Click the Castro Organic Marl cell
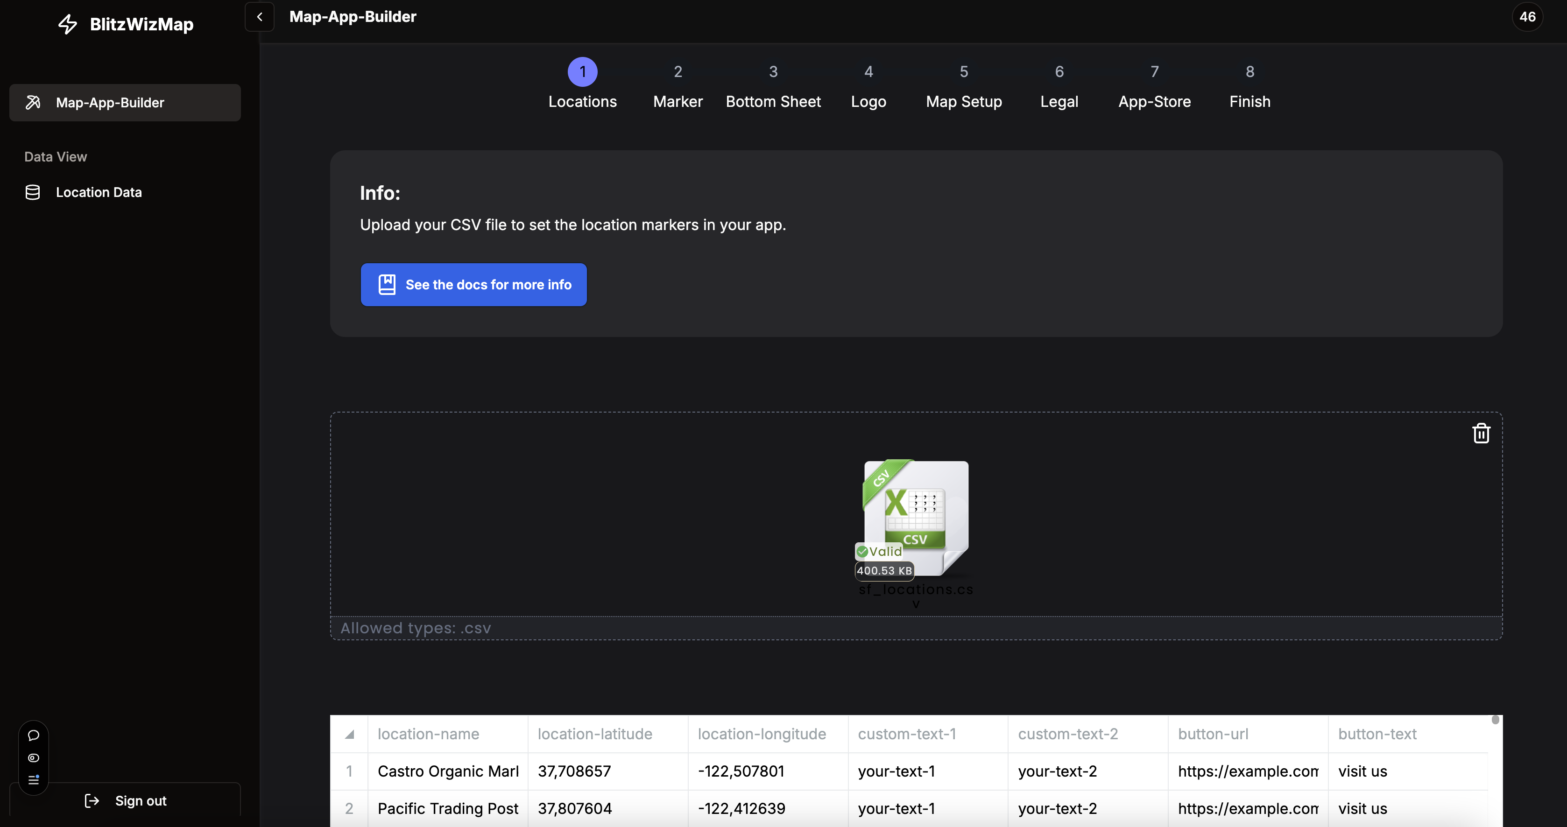 tap(448, 771)
